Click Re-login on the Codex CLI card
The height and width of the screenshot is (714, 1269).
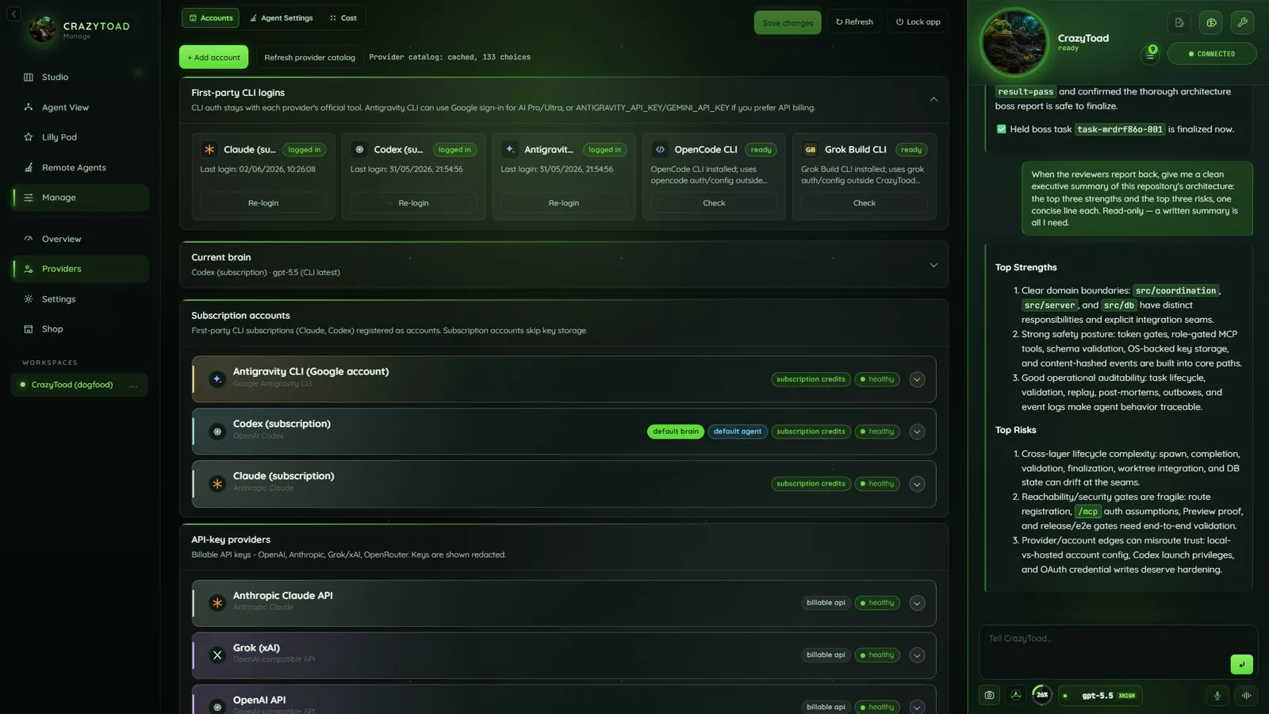click(x=413, y=203)
